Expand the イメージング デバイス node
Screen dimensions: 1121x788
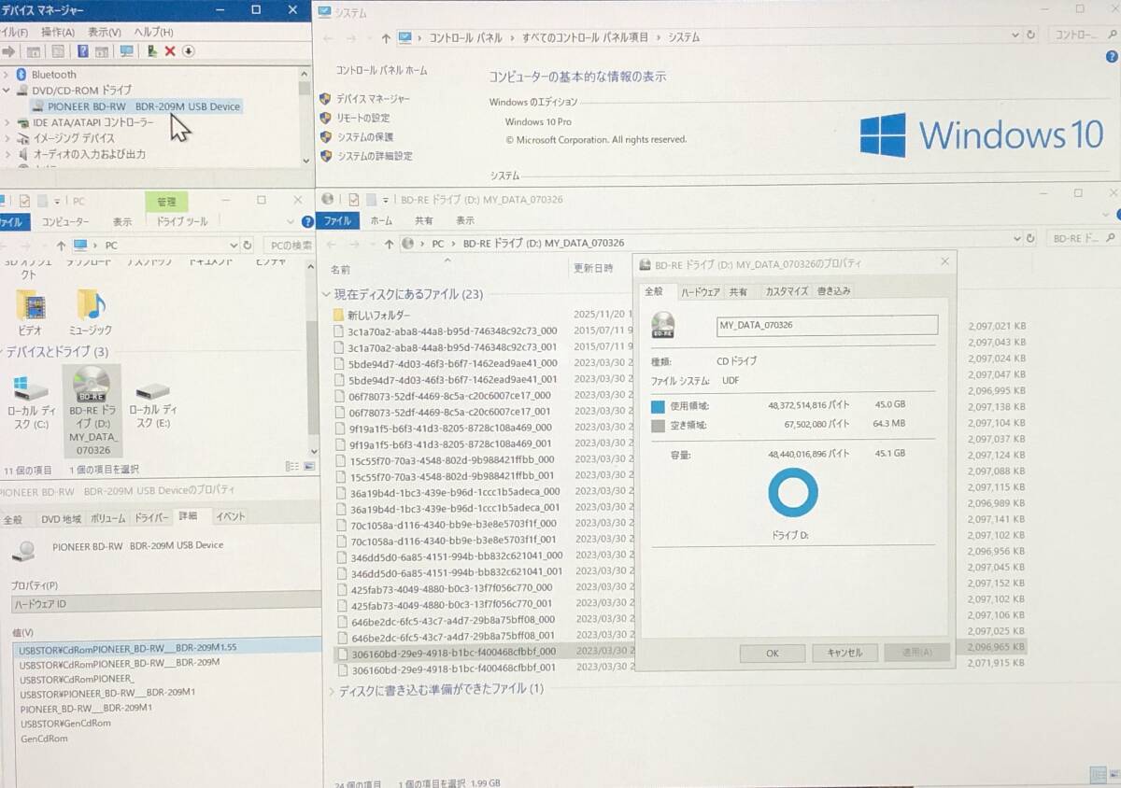click(x=7, y=138)
